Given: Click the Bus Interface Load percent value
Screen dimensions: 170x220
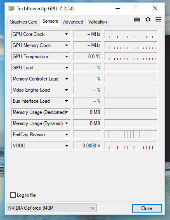Looking at the screenshot, I should point(87,101).
